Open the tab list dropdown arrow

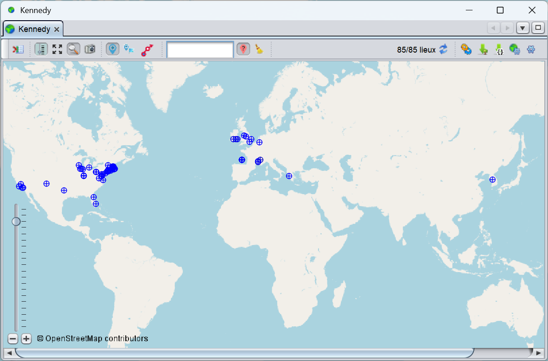coord(523,28)
